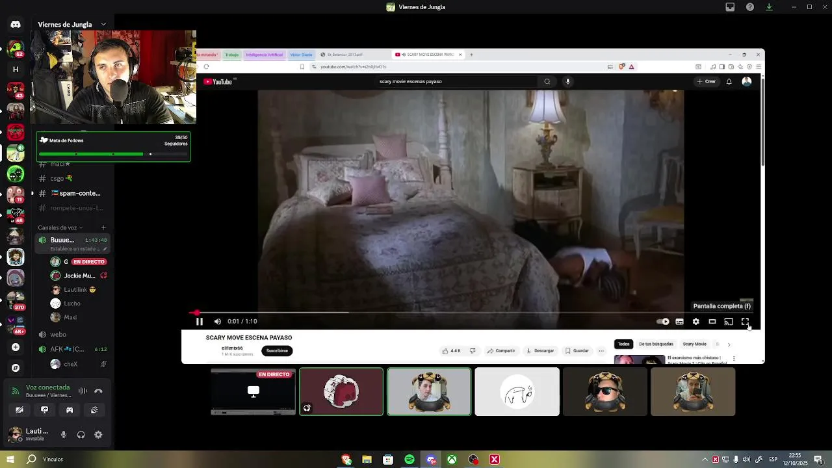Select De tus búsquedas filter chip

pos(656,344)
